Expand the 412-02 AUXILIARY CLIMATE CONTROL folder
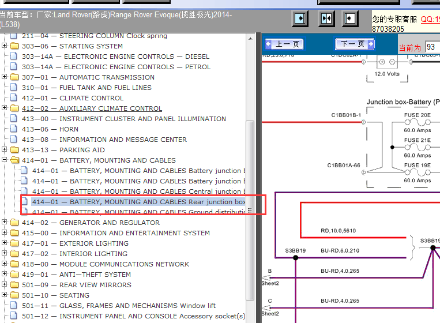This screenshot has height=323, width=440. [4, 108]
